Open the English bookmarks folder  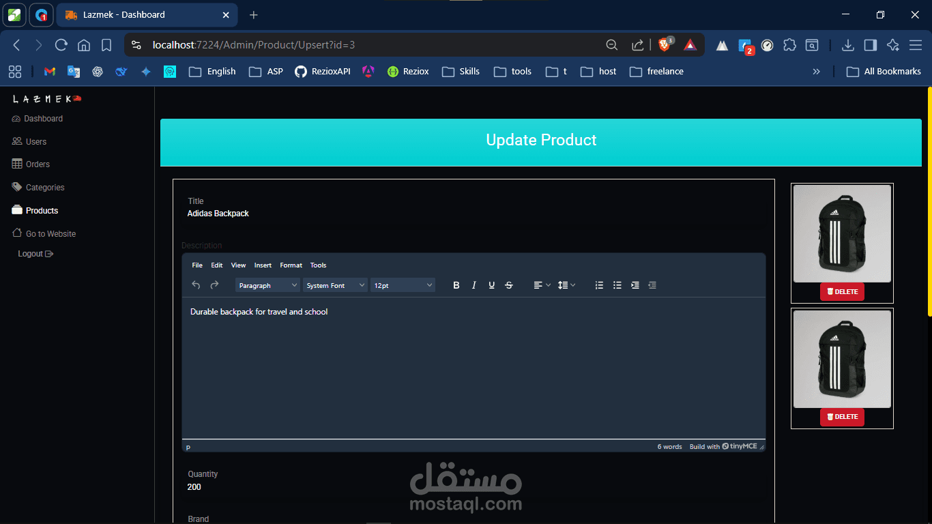tap(212, 72)
